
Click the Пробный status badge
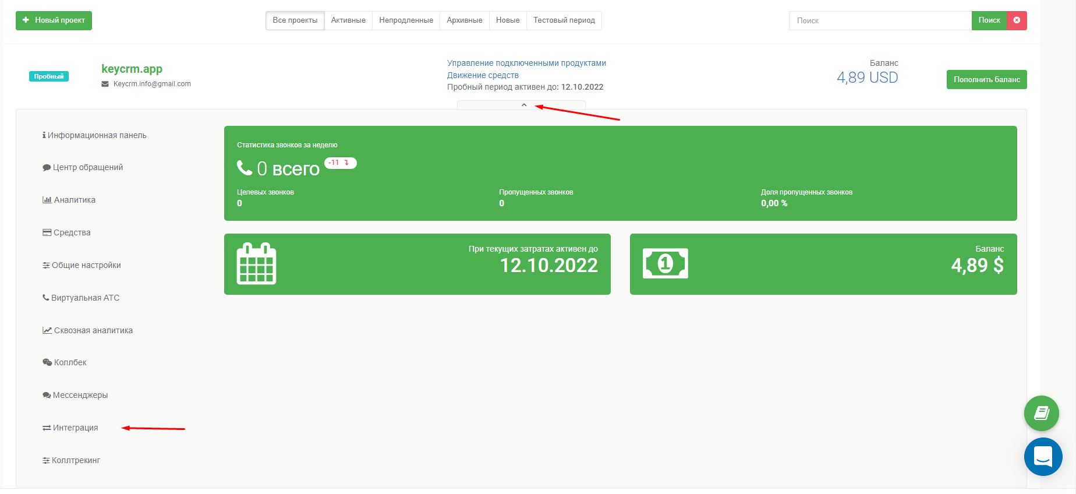click(x=49, y=76)
